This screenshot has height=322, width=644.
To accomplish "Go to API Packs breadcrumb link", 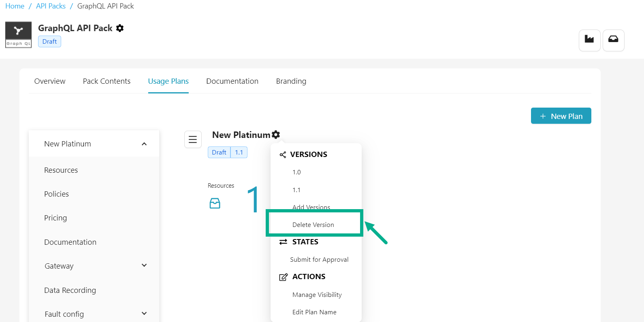I will 51,6.
